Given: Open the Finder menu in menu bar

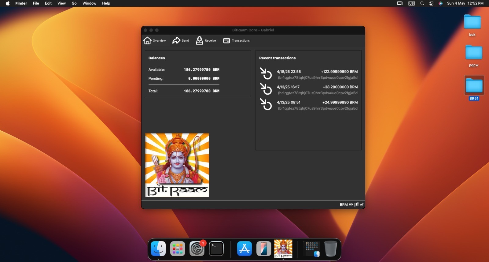Looking at the screenshot, I should coord(21,3).
